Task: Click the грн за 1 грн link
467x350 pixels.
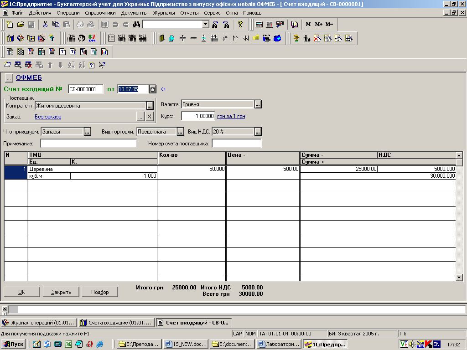Action: pos(231,116)
